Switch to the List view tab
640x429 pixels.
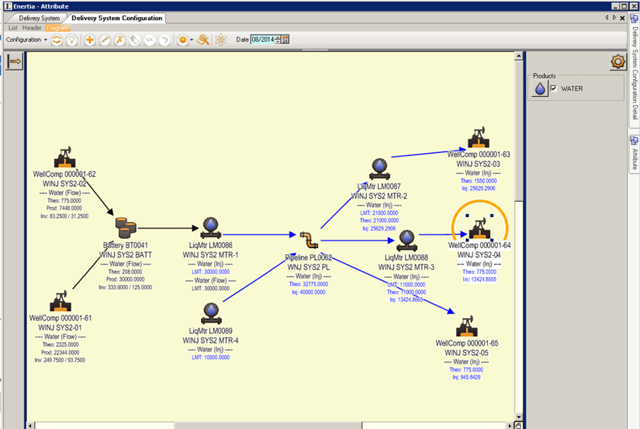click(12, 27)
